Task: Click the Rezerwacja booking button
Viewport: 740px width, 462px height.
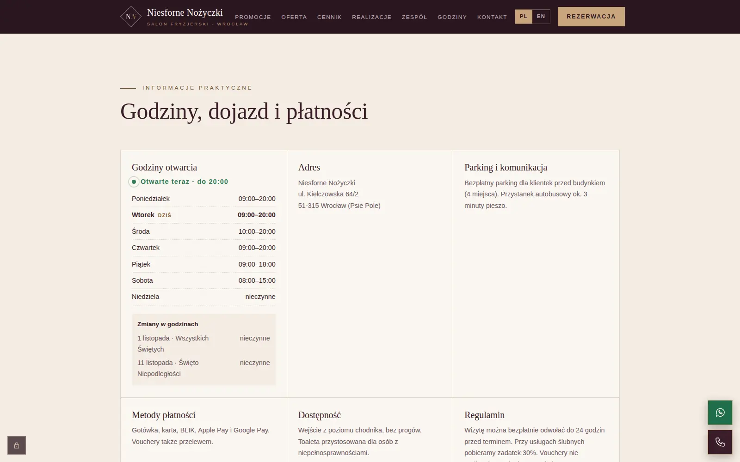Action: (x=591, y=17)
